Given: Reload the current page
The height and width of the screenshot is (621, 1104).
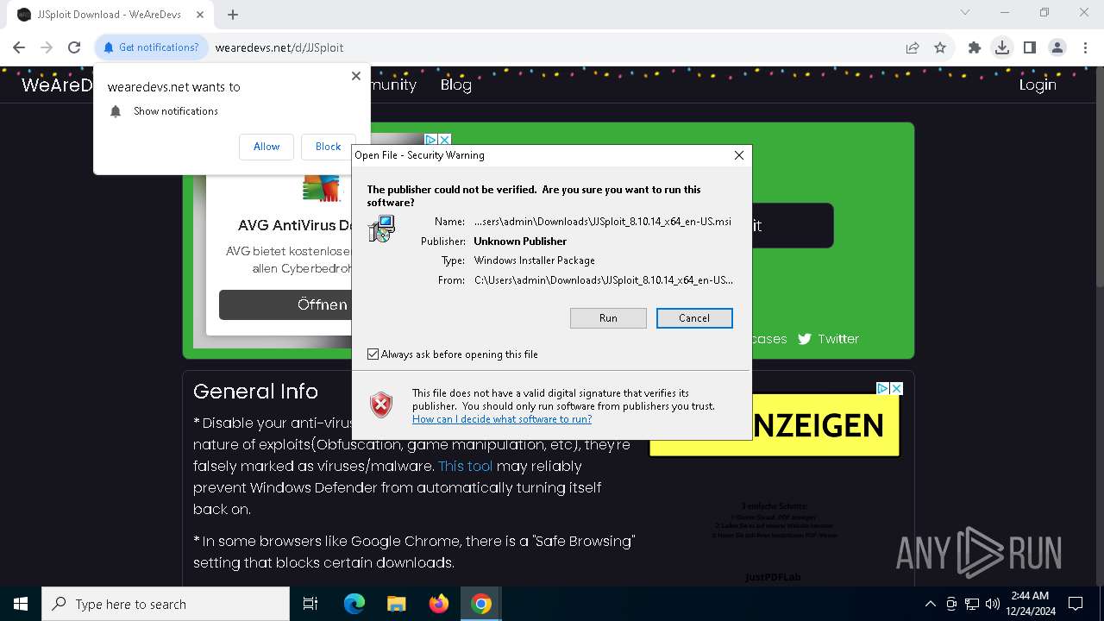Looking at the screenshot, I should coord(74,47).
